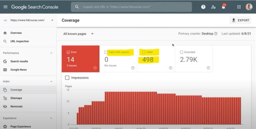The height and width of the screenshot is (129, 256).
Task: Open Sitemaps page
Action: (16, 98)
